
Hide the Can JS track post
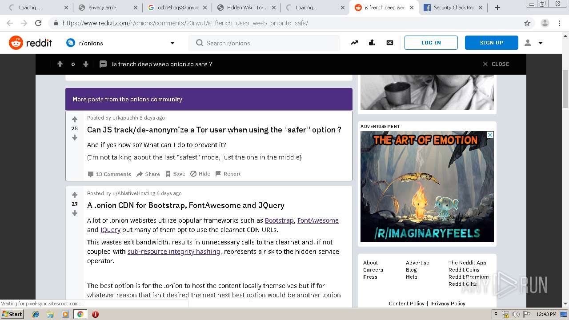200,174
